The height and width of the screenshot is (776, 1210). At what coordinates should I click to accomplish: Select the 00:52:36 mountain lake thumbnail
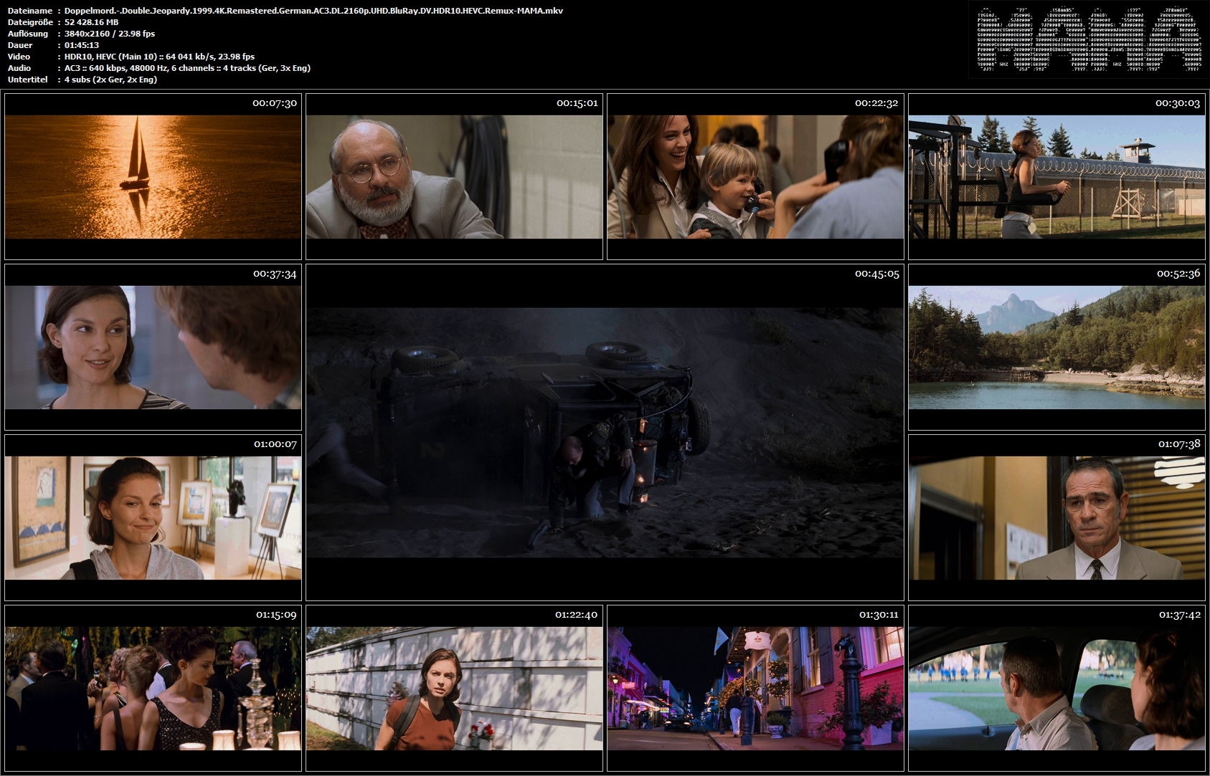point(1057,347)
